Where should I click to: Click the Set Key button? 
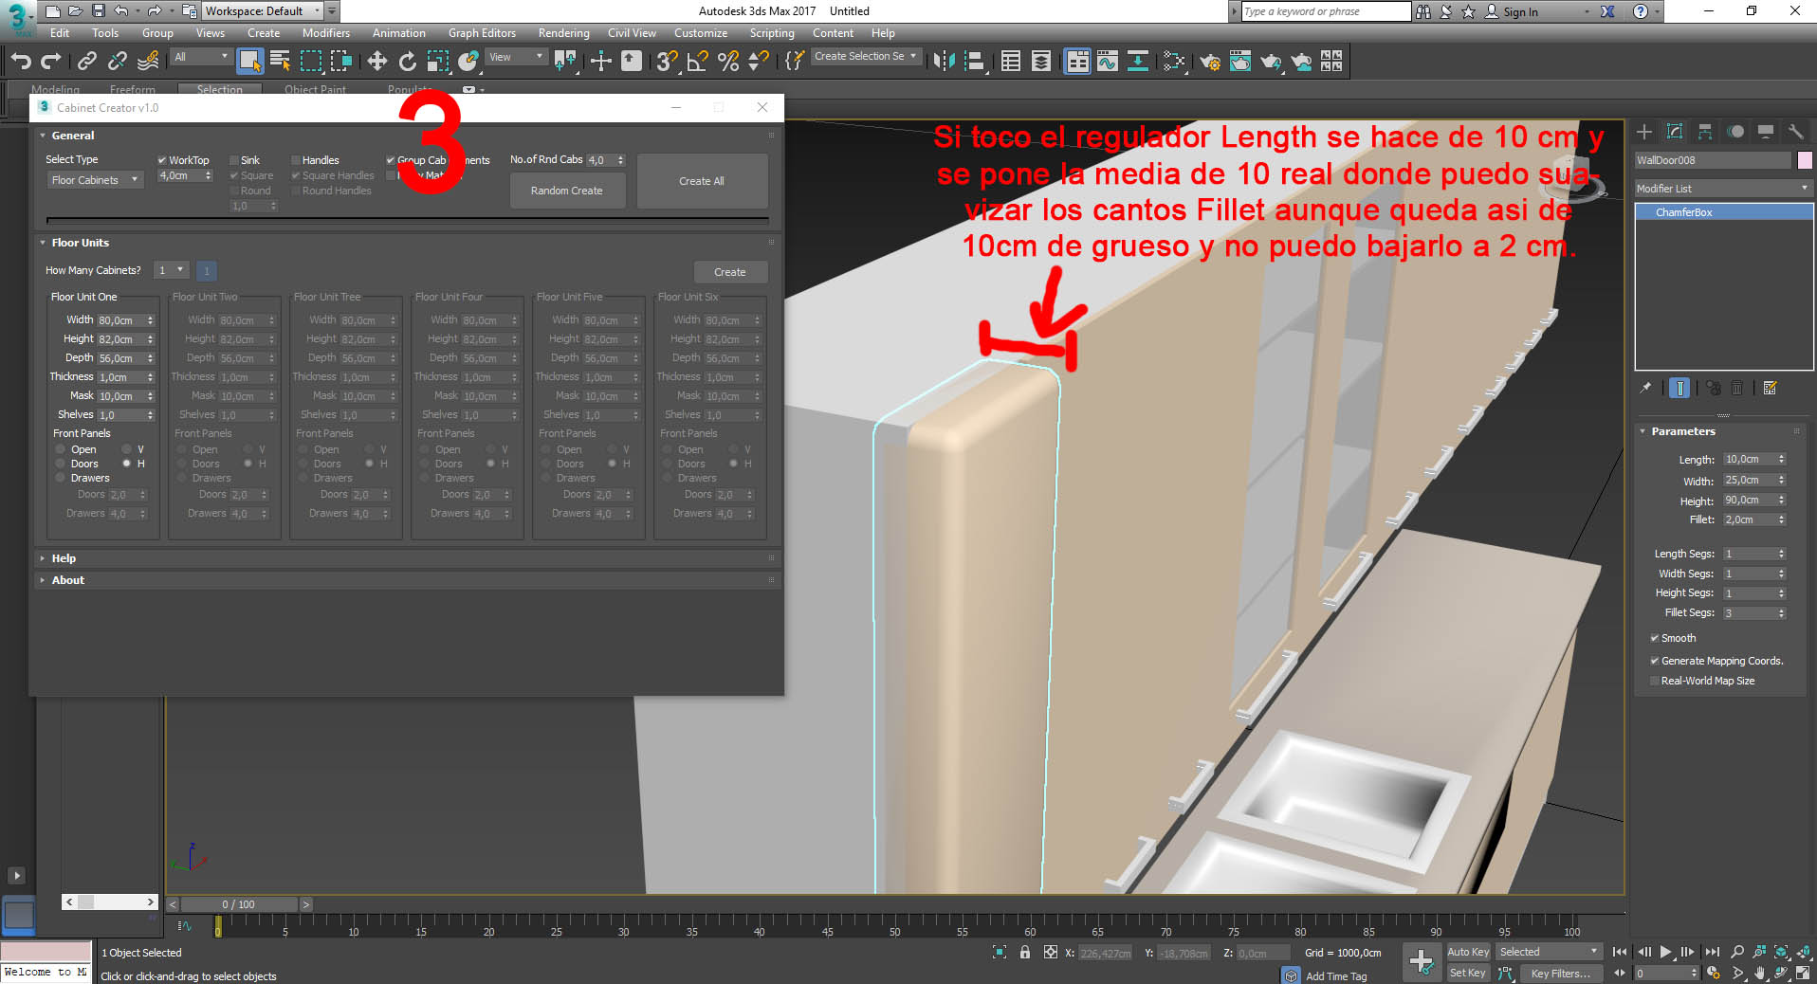tap(1468, 974)
